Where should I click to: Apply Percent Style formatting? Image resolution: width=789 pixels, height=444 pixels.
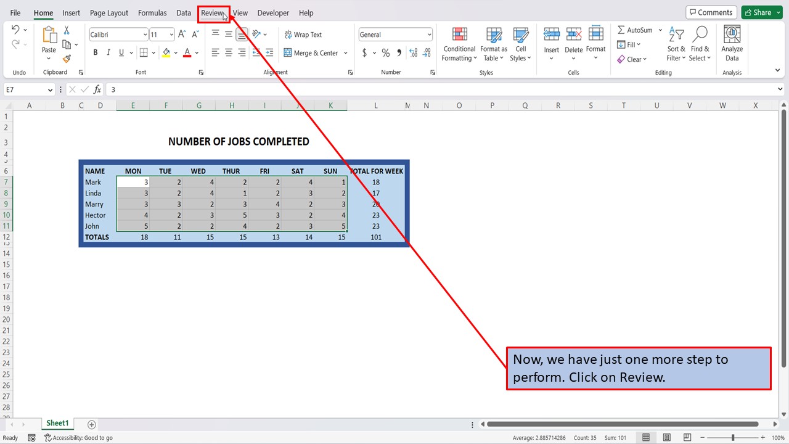[386, 53]
